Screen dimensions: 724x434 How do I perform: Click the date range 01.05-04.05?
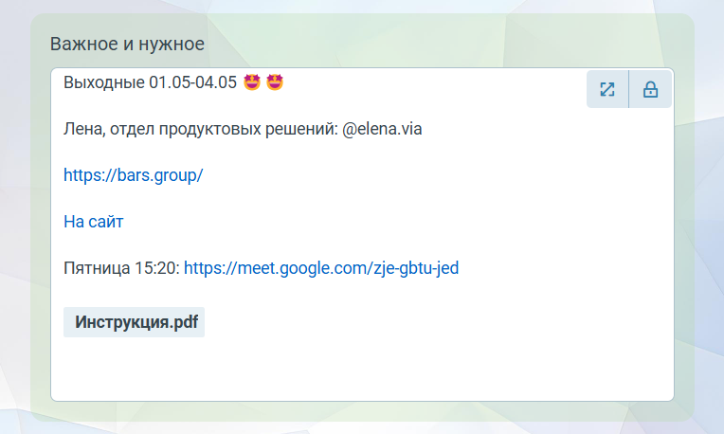(x=192, y=82)
